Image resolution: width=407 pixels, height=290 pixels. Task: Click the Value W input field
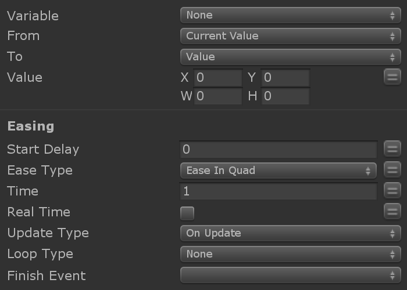pos(217,96)
